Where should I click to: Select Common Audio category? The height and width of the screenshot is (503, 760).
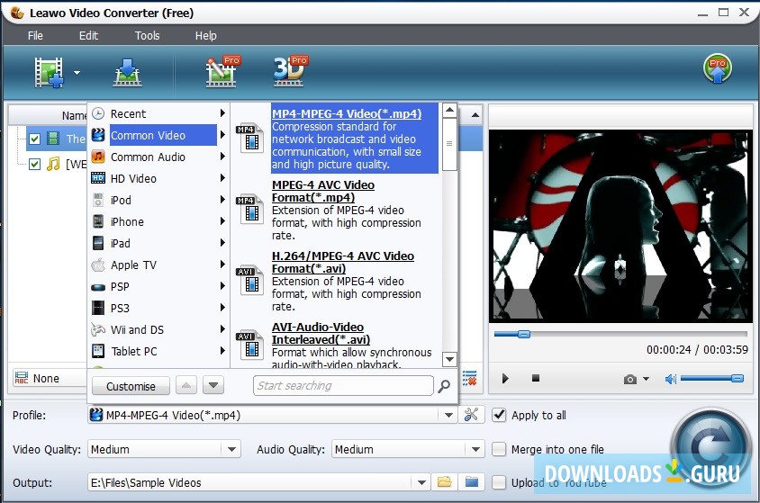coord(158,157)
